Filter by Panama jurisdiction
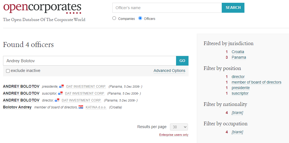 click(x=239, y=57)
